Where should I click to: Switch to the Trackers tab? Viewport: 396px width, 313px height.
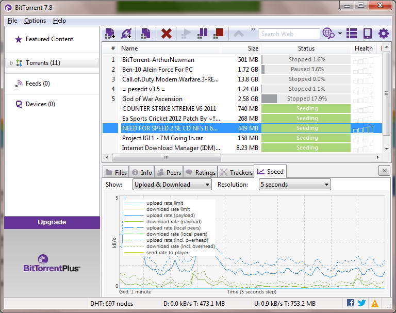236,173
